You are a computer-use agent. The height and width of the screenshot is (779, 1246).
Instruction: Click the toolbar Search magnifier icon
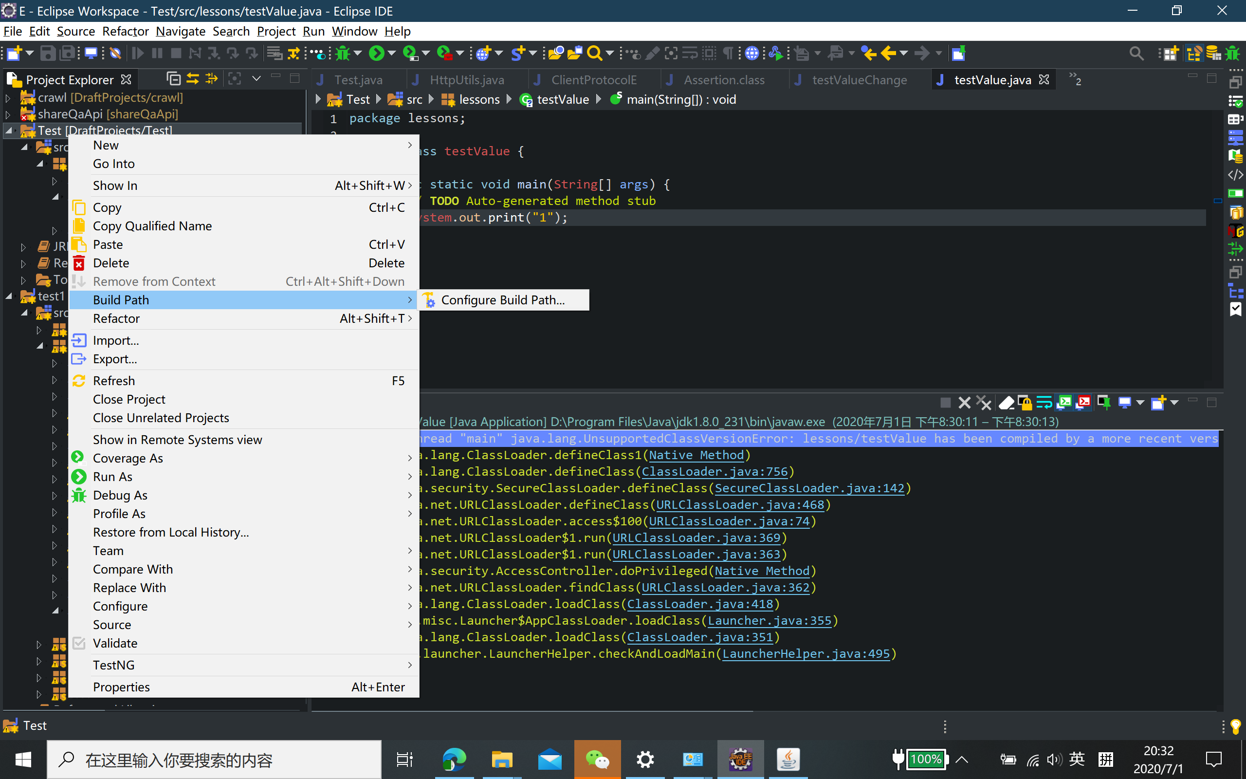pos(594,53)
